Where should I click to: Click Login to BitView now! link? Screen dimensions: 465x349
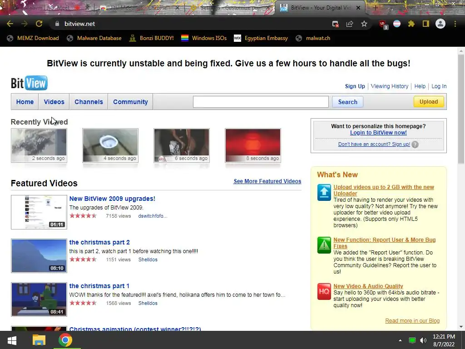tap(378, 132)
